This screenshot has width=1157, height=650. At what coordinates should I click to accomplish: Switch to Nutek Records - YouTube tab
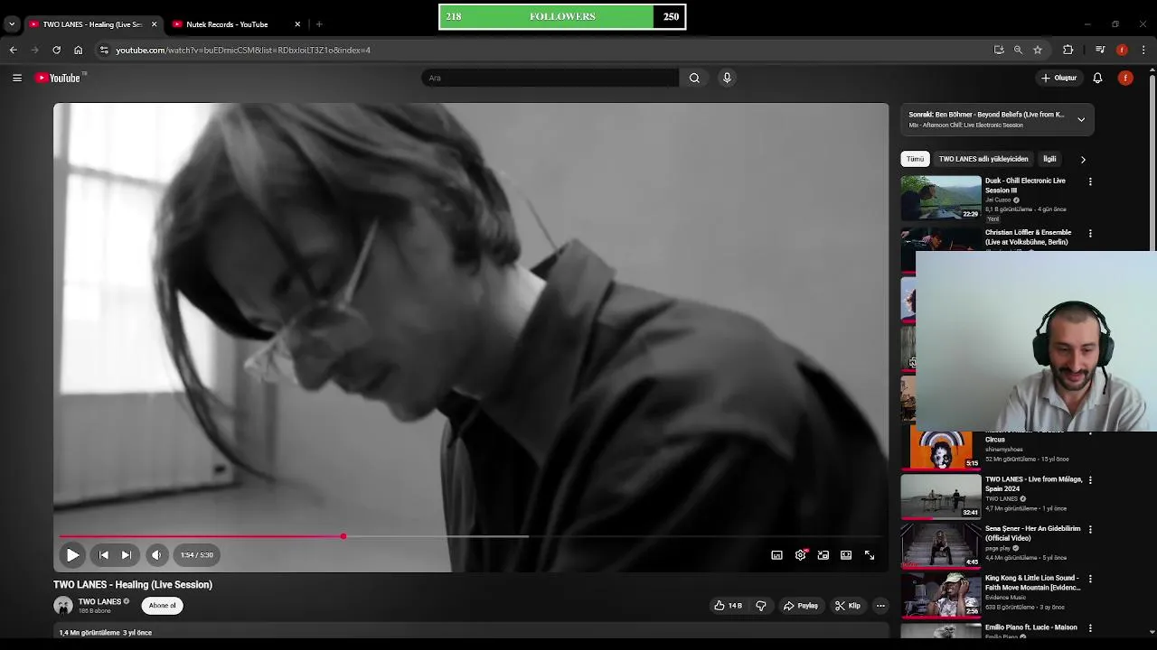click(x=235, y=24)
